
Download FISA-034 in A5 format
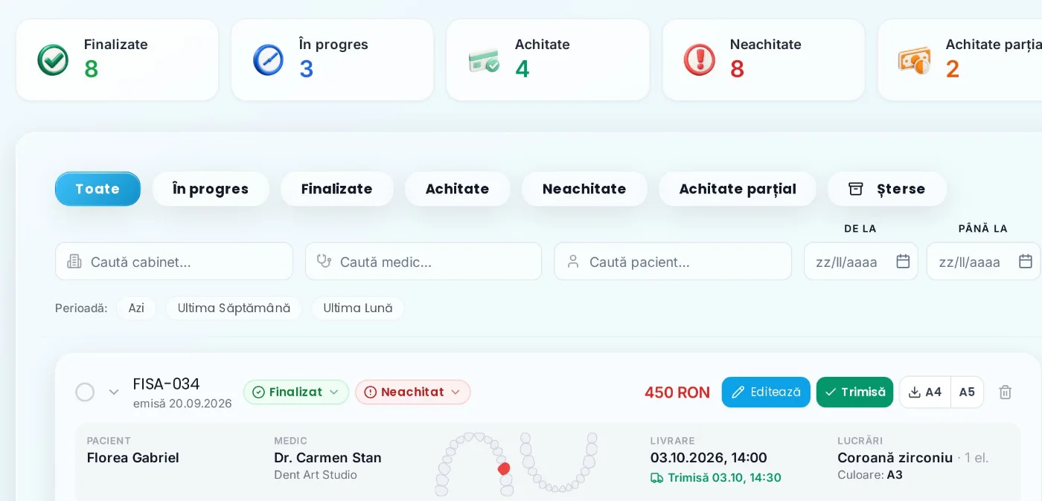967,392
